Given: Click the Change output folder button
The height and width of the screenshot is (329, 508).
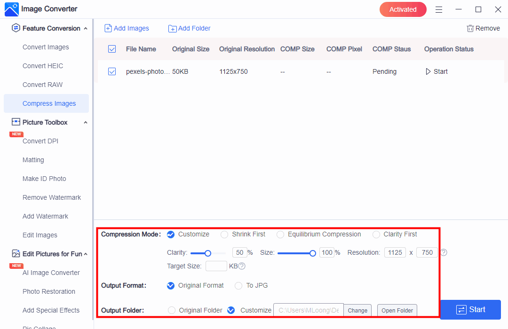Looking at the screenshot, I should click(357, 310).
